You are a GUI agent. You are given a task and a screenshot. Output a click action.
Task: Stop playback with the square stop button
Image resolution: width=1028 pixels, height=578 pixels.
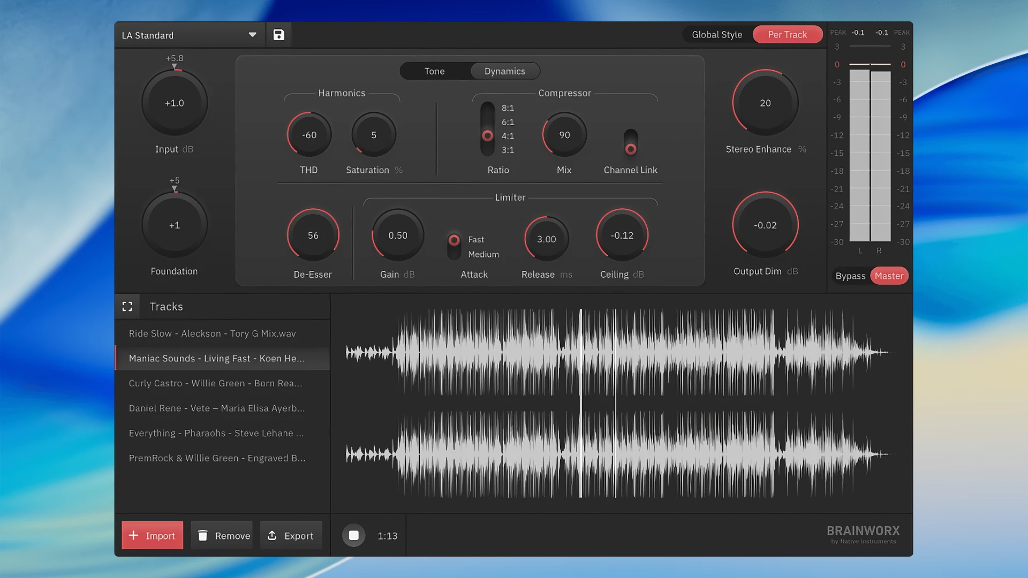click(x=353, y=536)
